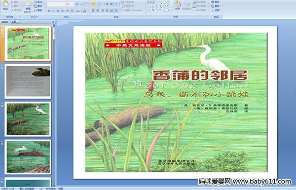Click the font color A icon
This screenshot has width=296, height=190.
click(85, 11)
